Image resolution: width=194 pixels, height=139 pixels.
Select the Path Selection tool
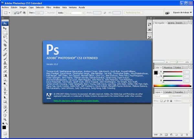(x=5, y=97)
